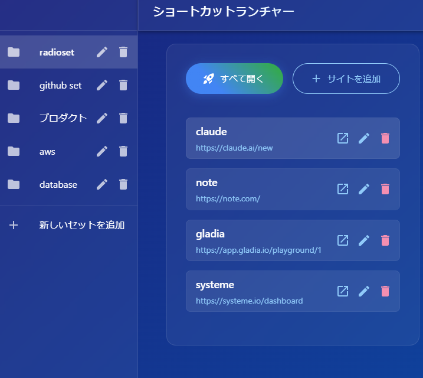Edit the プロダクト set name
Screen dimensions: 423x378
pyautogui.click(x=102, y=118)
